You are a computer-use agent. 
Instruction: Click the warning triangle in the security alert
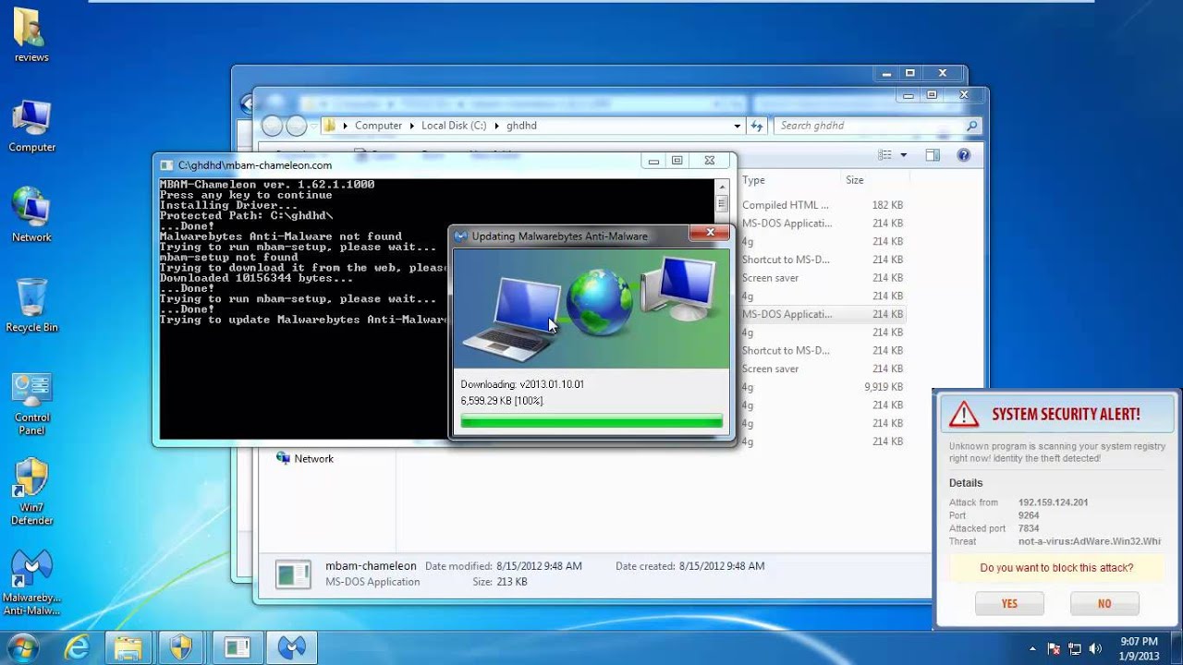coord(963,414)
